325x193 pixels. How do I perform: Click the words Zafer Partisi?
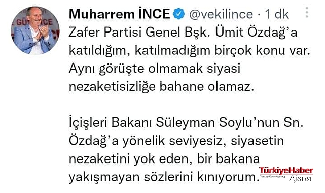click(x=105, y=32)
